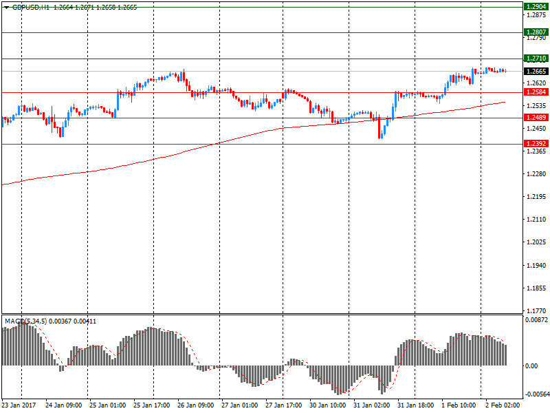Click the current price label 1.2665

coord(536,72)
